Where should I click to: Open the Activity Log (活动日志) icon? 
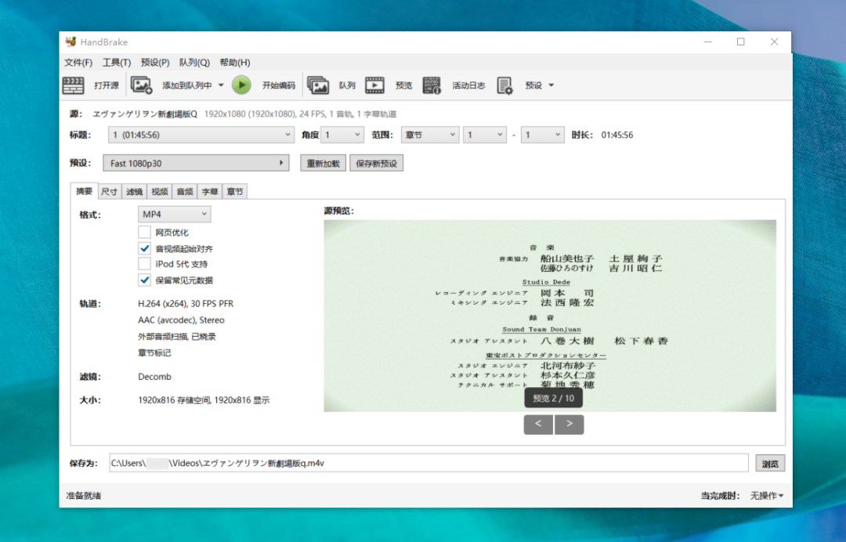[432, 85]
